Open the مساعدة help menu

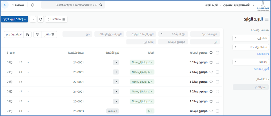coord(18,5)
